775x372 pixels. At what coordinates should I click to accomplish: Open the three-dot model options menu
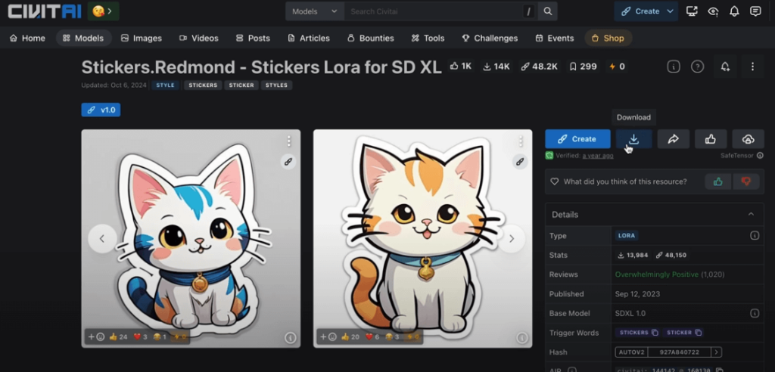pos(752,67)
